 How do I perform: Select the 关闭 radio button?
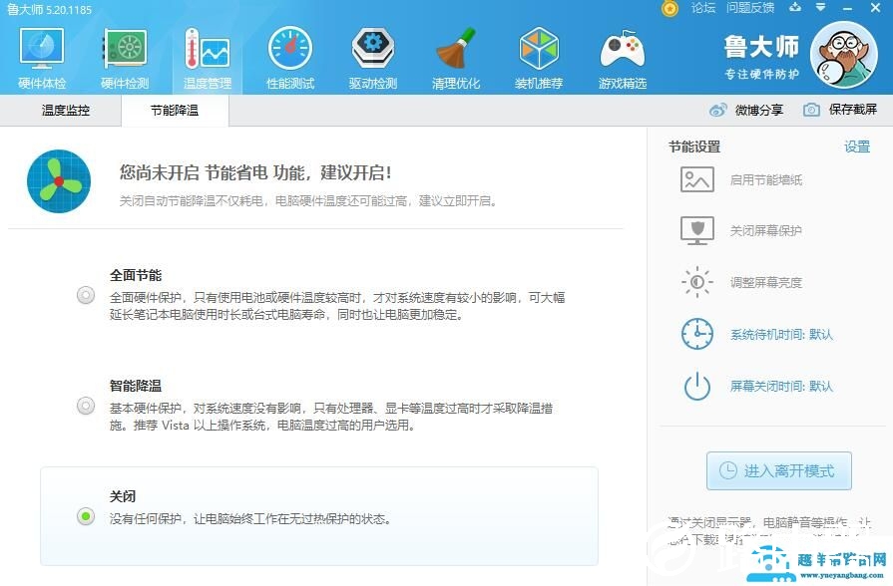click(x=86, y=516)
